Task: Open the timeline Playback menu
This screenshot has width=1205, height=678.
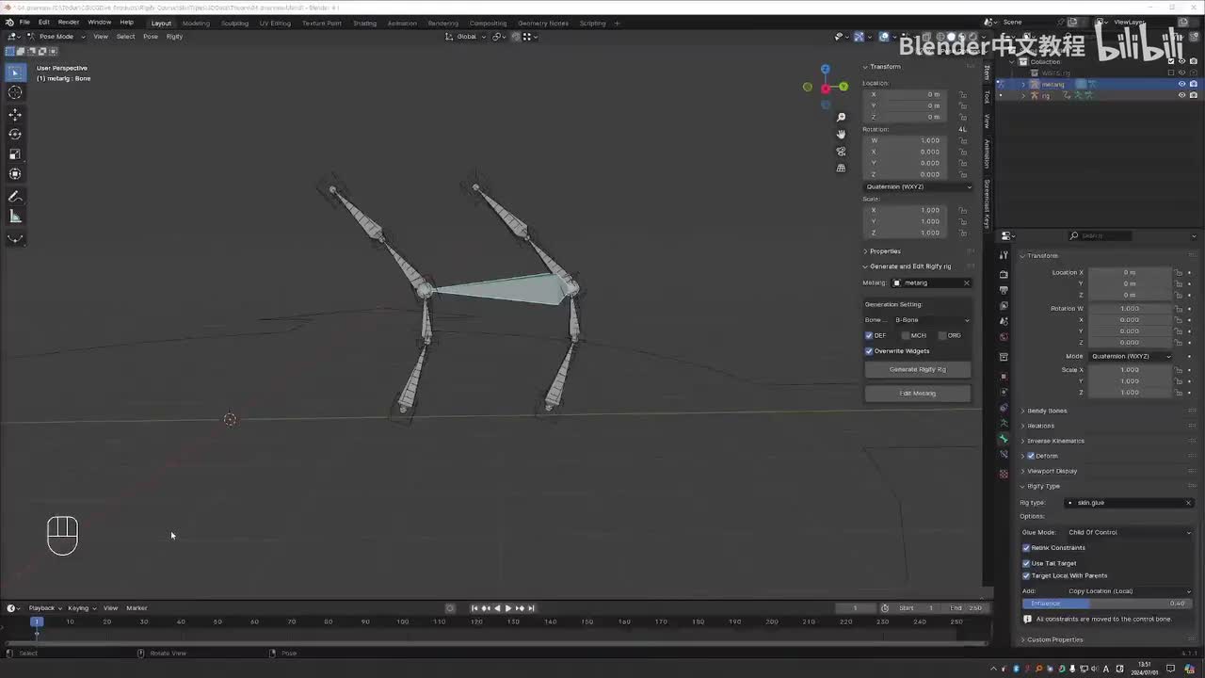Action: click(41, 608)
